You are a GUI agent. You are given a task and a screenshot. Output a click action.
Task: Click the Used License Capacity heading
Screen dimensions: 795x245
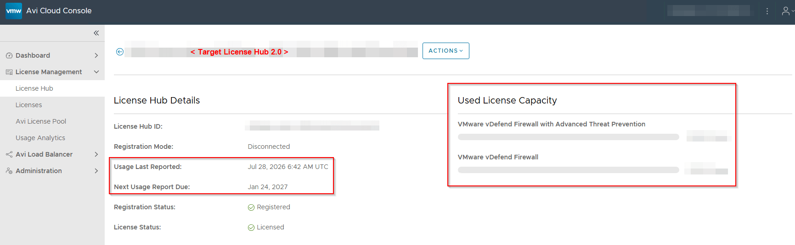click(507, 100)
